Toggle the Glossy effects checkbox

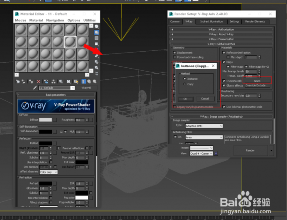click(x=224, y=85)
